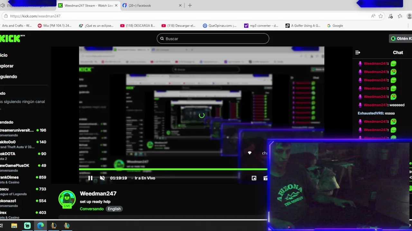Click the magnifier icon in Buscar field
Screen dimensions: 412x231
pyautogui.click(x=162, y=38)
